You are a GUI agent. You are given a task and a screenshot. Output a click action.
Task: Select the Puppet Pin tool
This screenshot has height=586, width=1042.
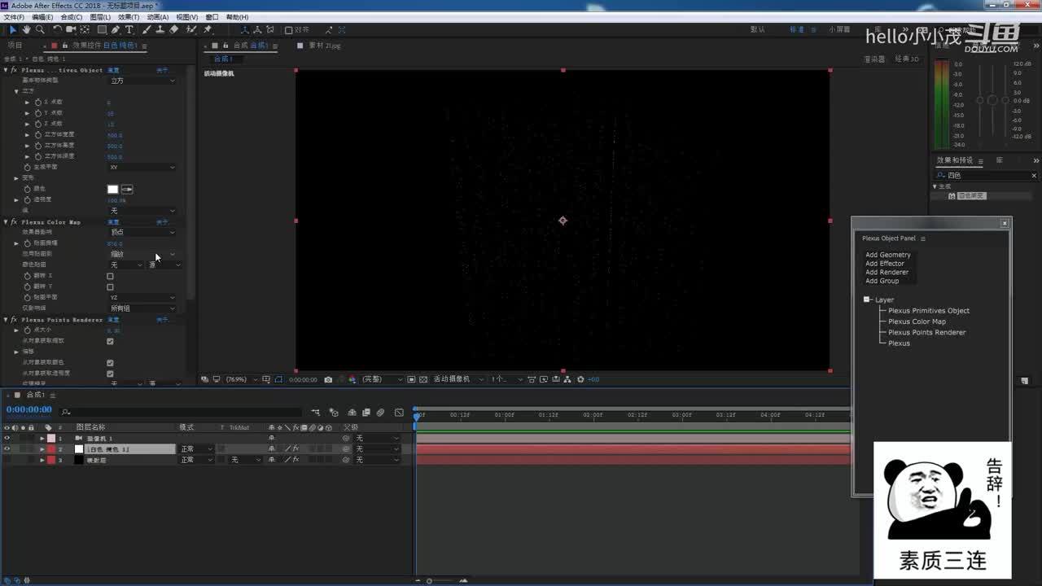[208, 30]
